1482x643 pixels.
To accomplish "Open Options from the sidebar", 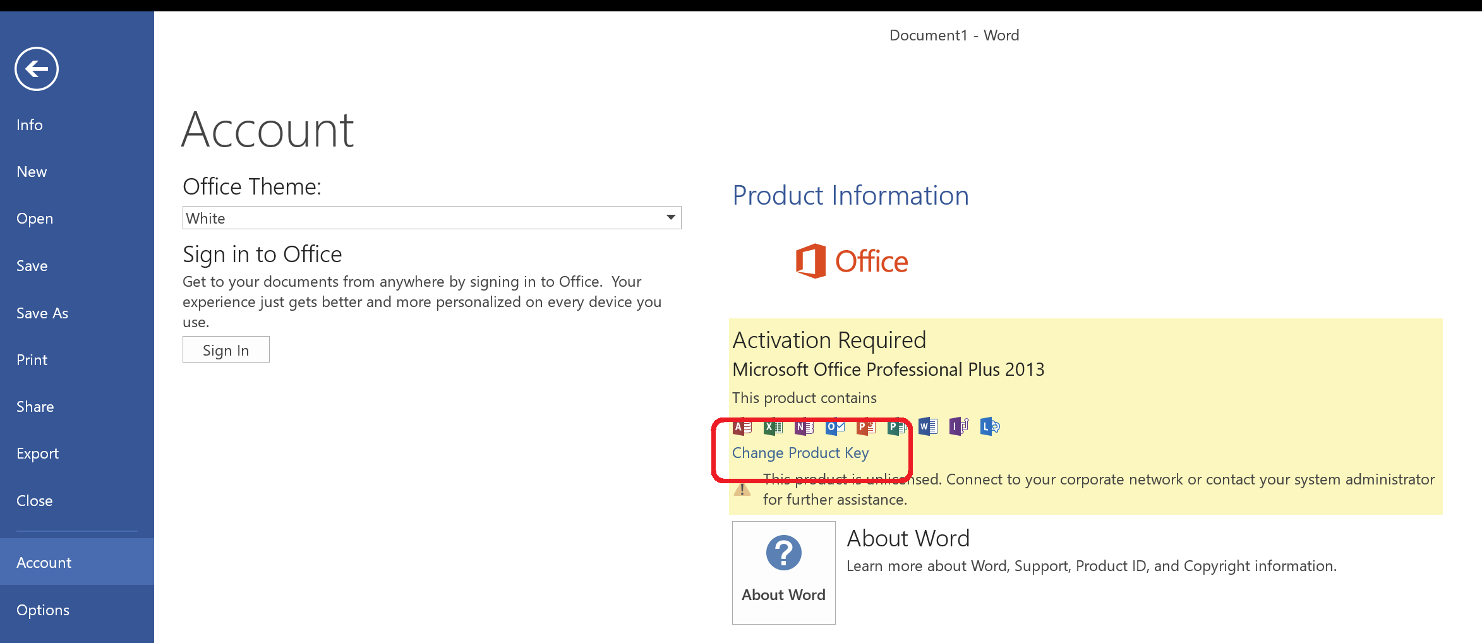I will point(43,610).
